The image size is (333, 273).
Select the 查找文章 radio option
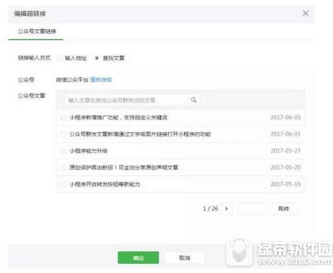pyautogui.click(x=97, y=58)
